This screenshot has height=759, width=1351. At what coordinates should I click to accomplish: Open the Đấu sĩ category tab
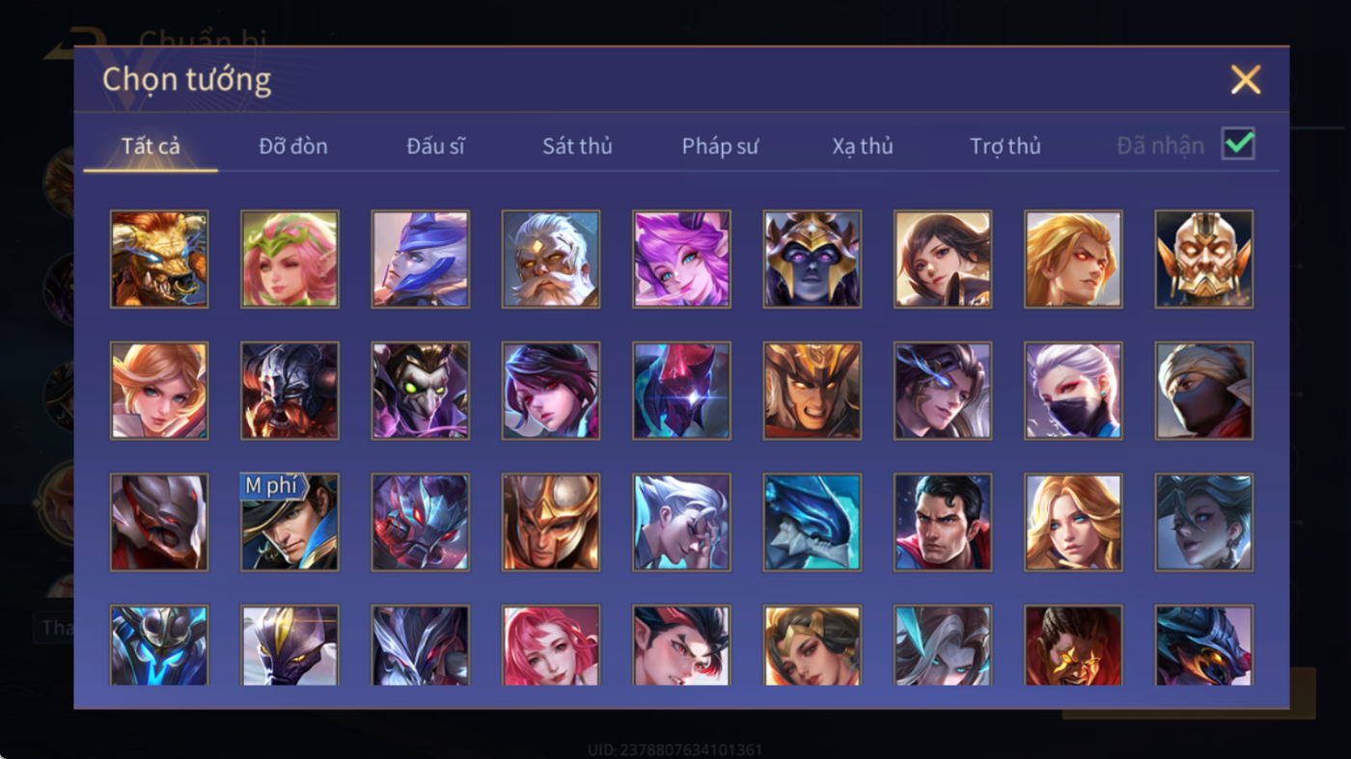435,147
